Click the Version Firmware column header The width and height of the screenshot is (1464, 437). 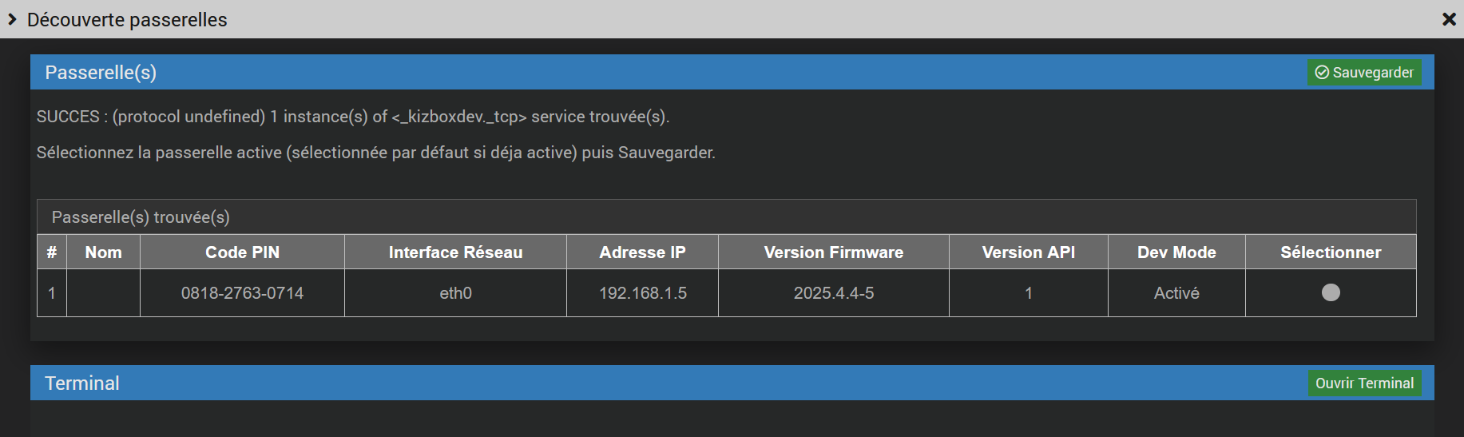pyautogui.click(x=833, y=252)
